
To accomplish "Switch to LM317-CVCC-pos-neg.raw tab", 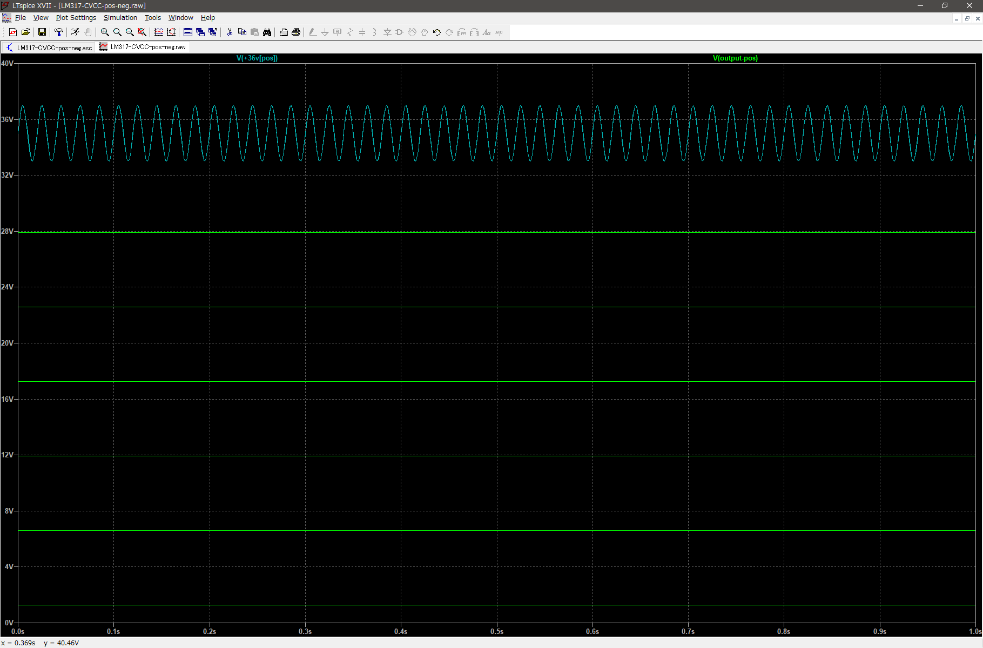I will 143,47.
